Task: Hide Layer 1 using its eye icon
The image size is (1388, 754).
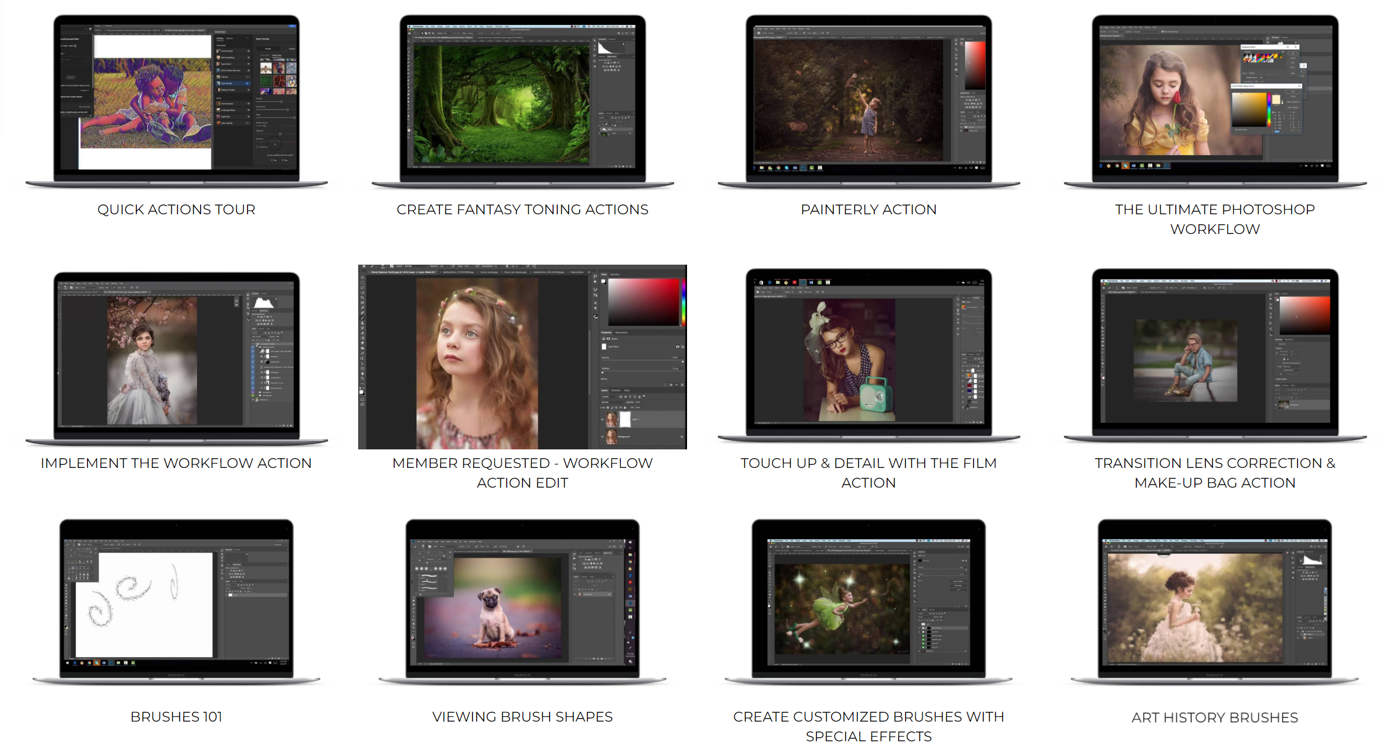Action: (x=602, y=419)
